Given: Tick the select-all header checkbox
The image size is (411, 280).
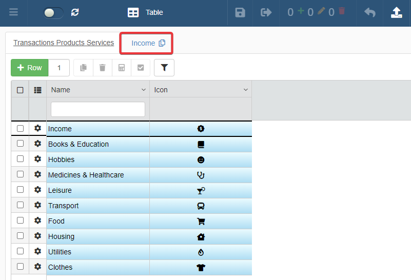Looking at the screenshot, I should pos(20,90).
